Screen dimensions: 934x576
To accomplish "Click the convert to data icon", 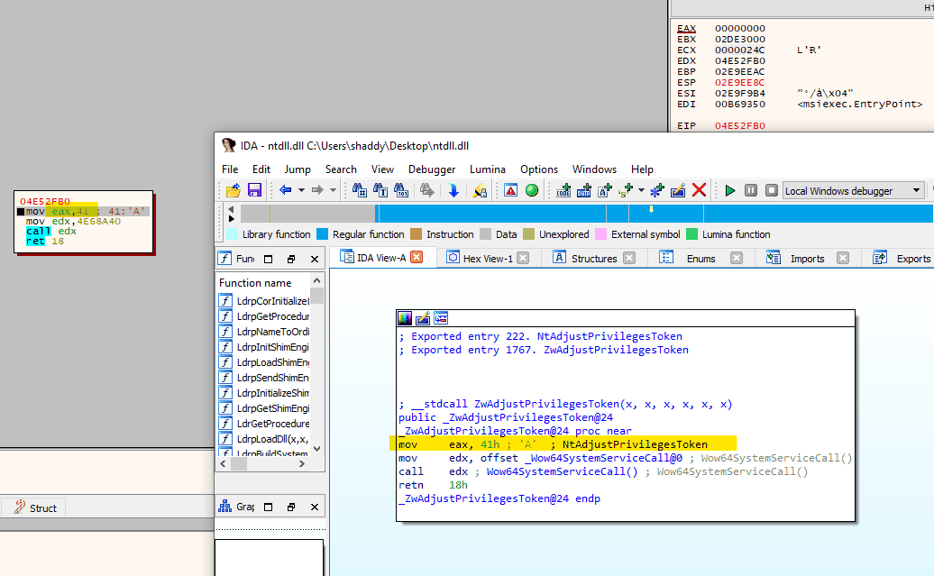I will tap(584, 190).
